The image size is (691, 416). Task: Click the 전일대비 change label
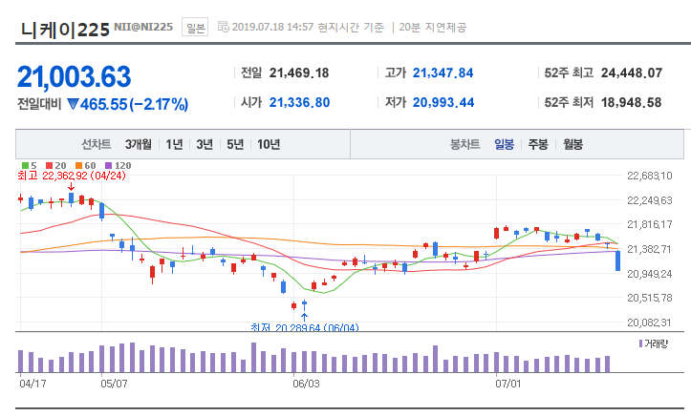39,104
